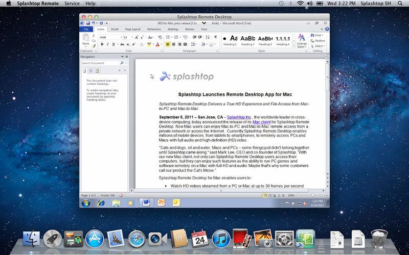This screenshot has width=409, height=255.
Task: Toggle Center alignment
Action: [174, 44]
